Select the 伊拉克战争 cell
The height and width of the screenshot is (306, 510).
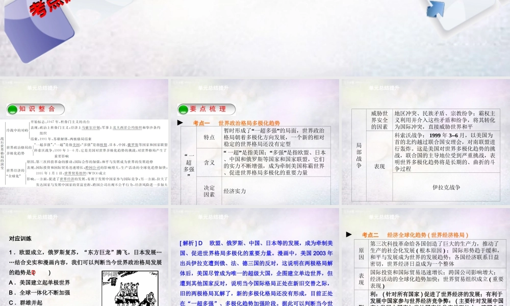(446, 187)
